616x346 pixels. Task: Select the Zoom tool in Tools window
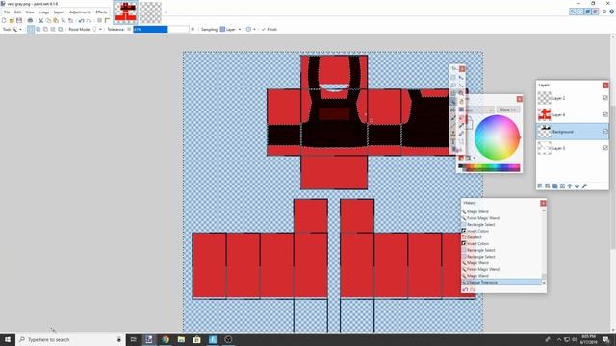click(461, 93)
